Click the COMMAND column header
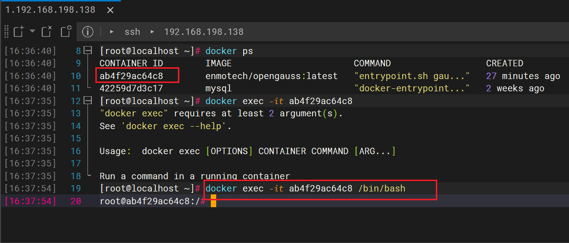This screenshot has width=569, height=243. point(372,63)
